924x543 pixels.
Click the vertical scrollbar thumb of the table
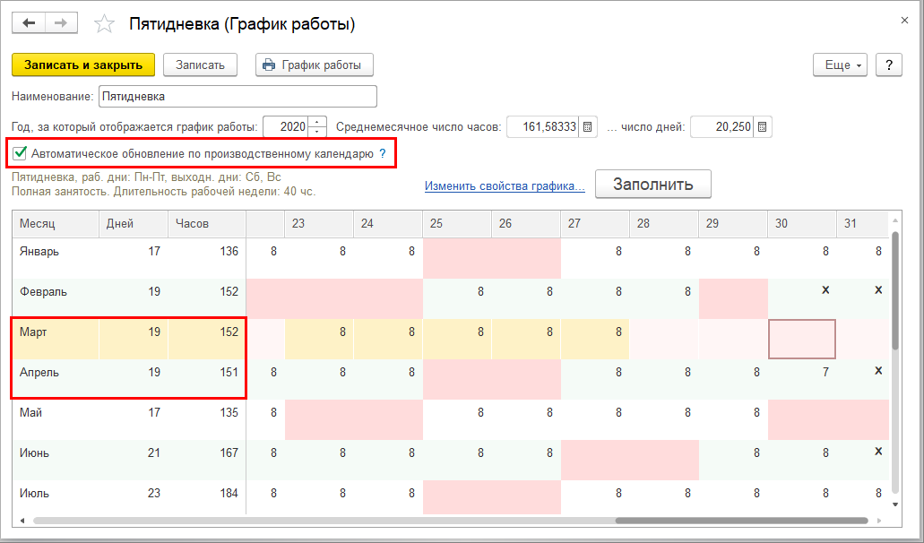click(x=895, y=291)
